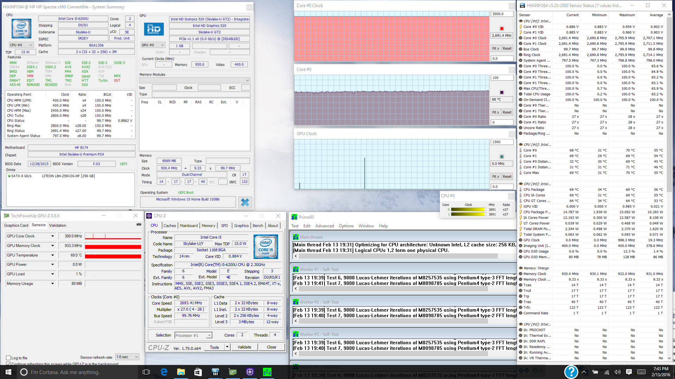Click the volume speaker tray icon

[618, 372]
